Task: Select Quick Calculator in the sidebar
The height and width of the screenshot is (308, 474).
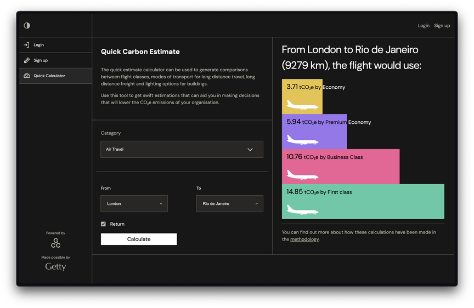Action: (55, 76)
